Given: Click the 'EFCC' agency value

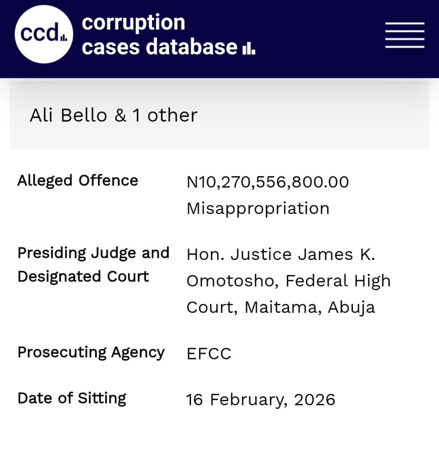Looking at the screenshot, I should [209, 354].
